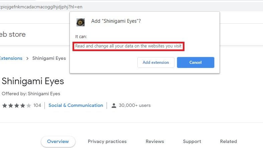Click the 104 ratings count
263x148 pixels.
(37, 105)
